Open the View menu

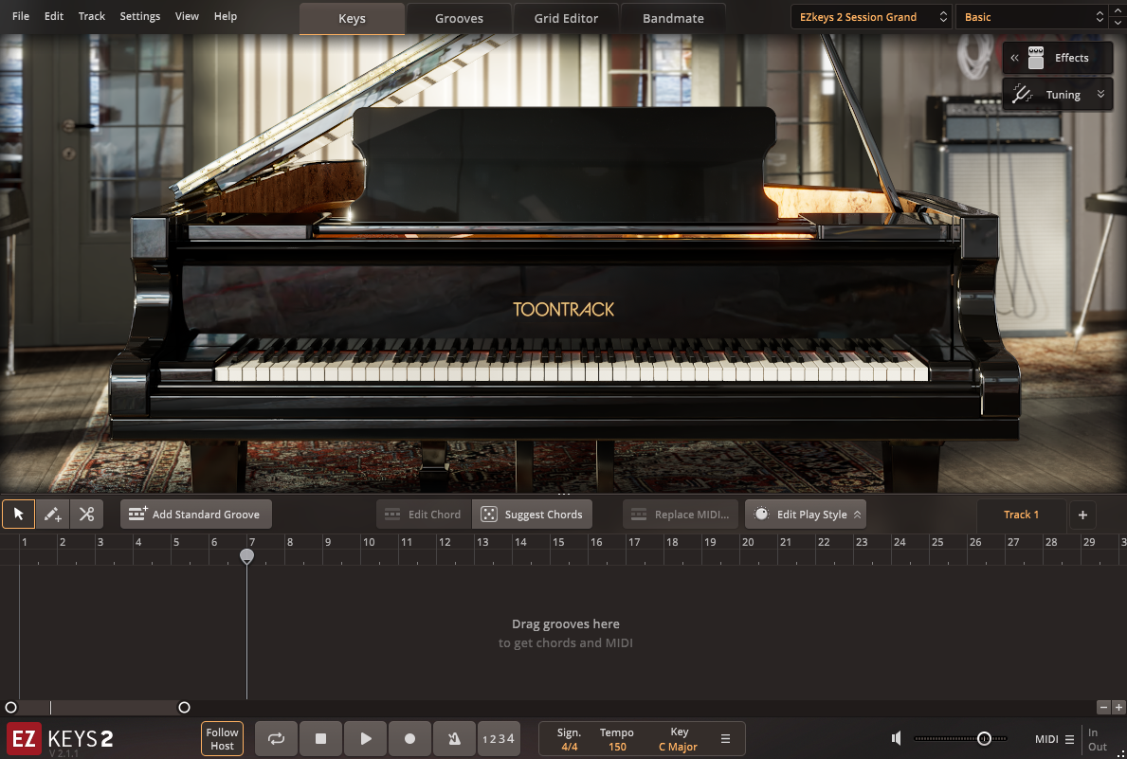pyautogui.click(x=187, y=16)
